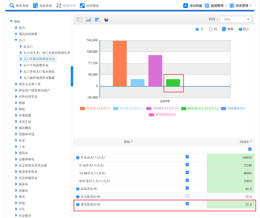This screenshot has width=260, height=218.
Task: Click info icon beside 年末总人口(万人)
Action: [x=78, y=158]
